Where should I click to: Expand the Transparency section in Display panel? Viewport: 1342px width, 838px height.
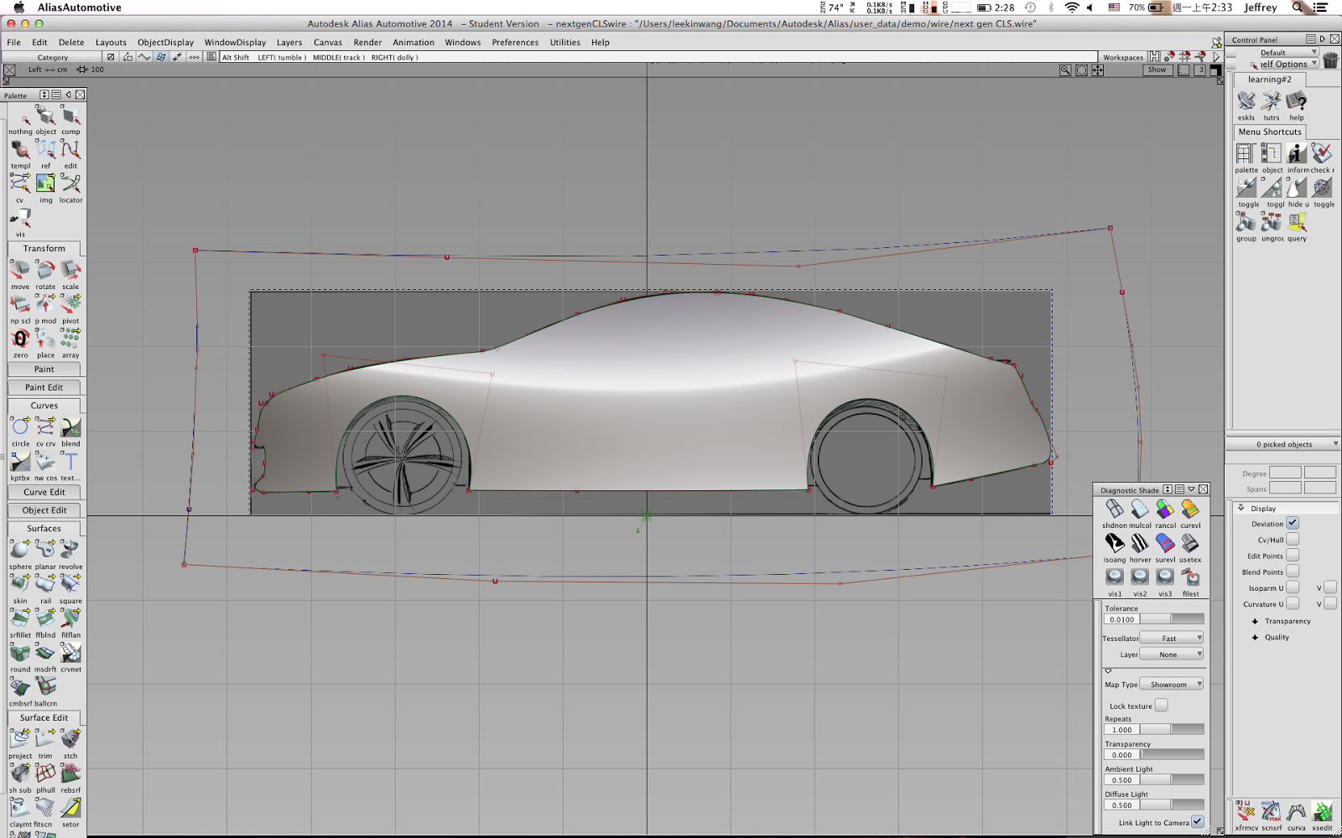1255,621
